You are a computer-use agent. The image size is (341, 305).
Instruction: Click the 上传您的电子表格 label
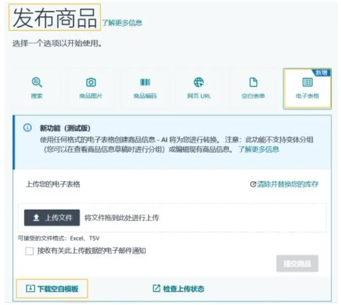pyautogui.click(x=53, y=184)
